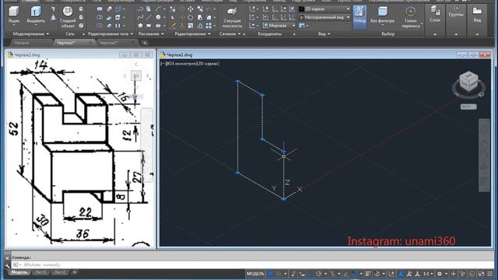
Task: Switch to the Модель layout tab
Action: pos(19,272)
